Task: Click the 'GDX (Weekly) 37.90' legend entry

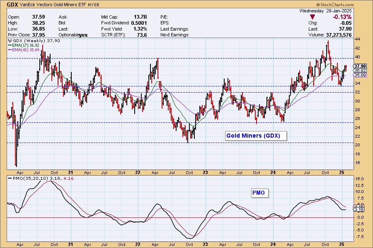Action: 36,41
